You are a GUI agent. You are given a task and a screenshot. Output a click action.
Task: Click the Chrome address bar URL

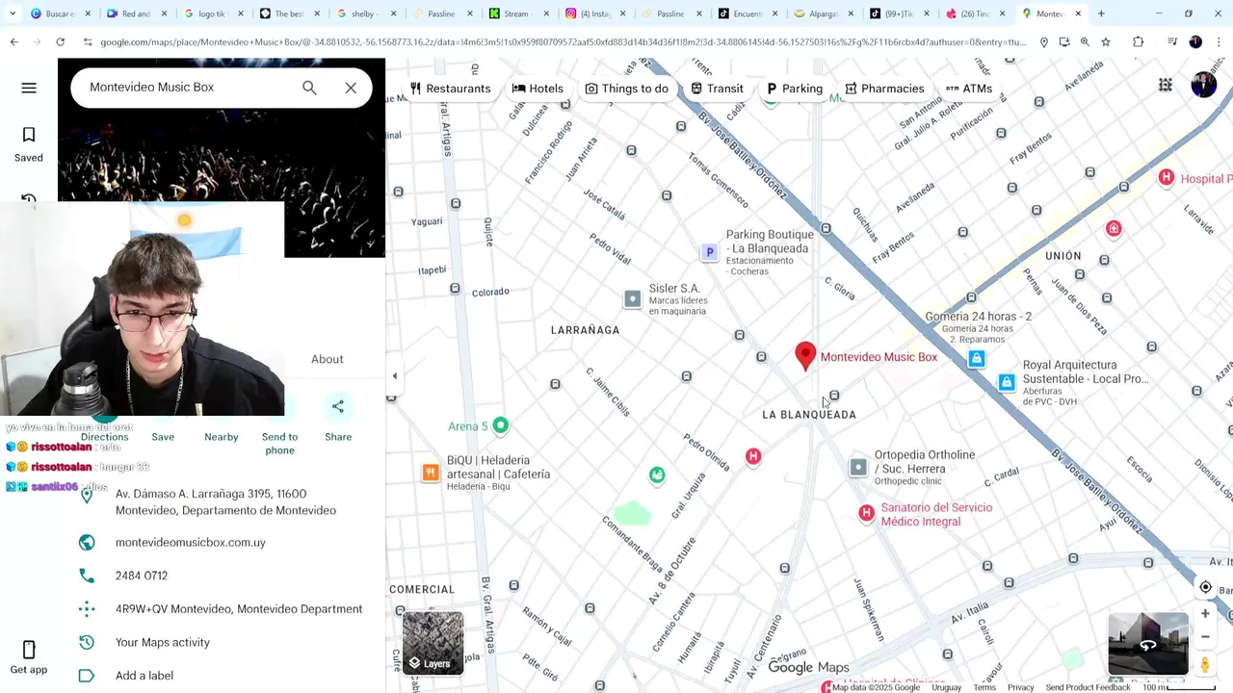pos(564,42)
